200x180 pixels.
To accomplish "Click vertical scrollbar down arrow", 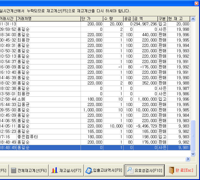I will tap(193, 154).
